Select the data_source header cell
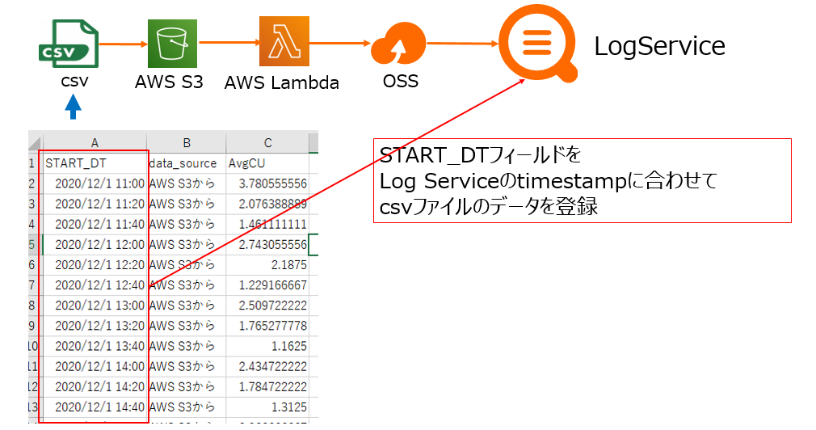 pyautogui.click(x=187, y=163)
